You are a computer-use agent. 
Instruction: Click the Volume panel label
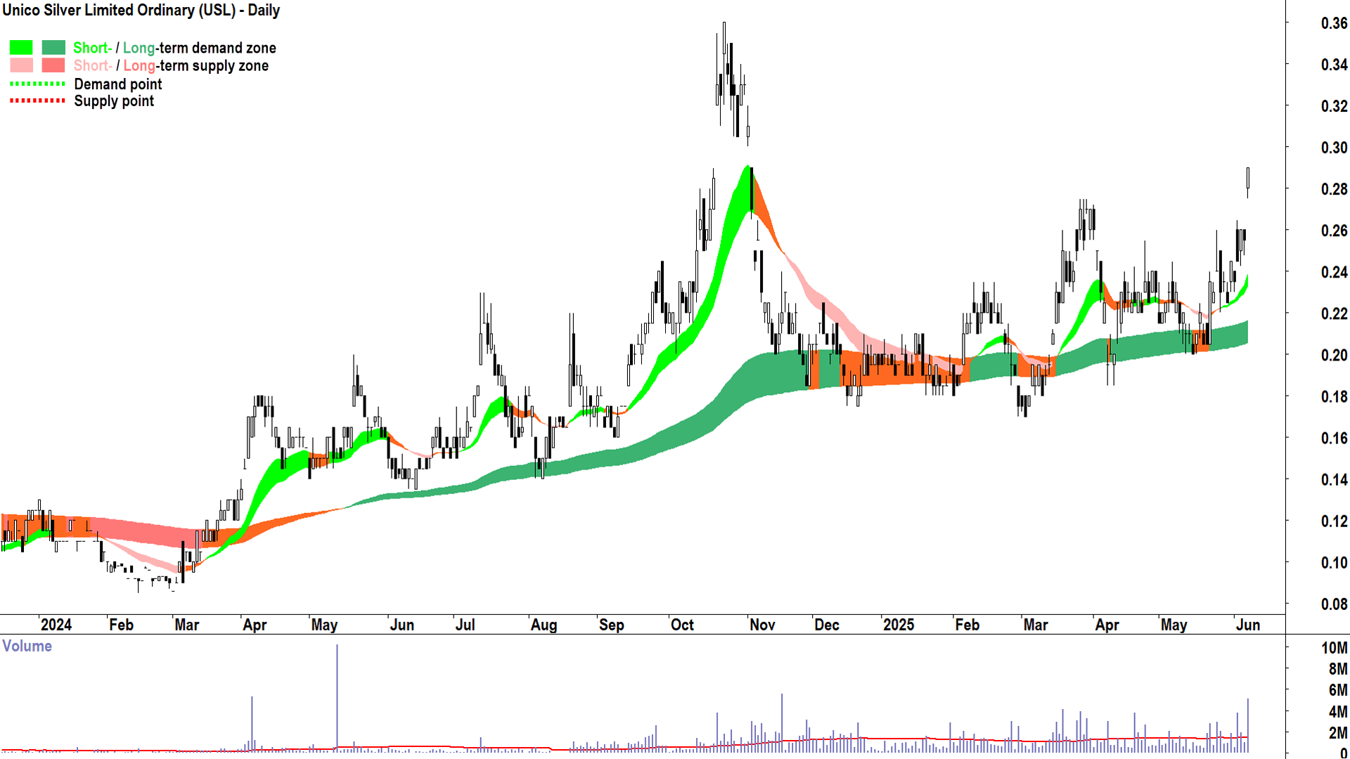pyautogui.click(x=27, y=646)
